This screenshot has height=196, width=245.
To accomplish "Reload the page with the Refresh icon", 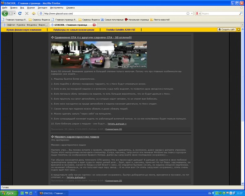I will pyautogui.click(x=20, y=13).
